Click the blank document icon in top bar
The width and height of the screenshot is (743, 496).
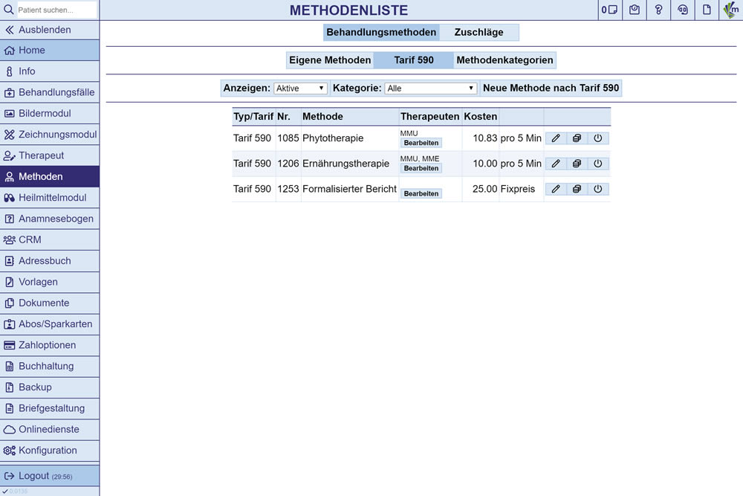[x=707, y=10]
